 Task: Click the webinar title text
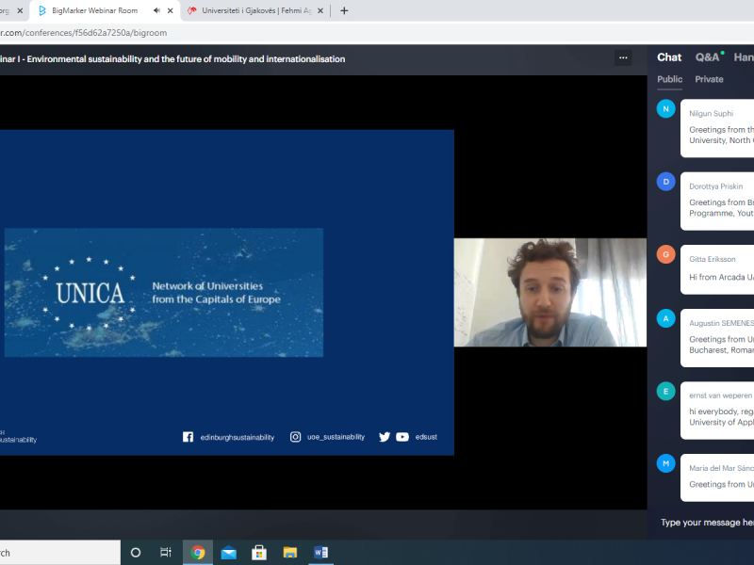pyautogui.click(x=172, y=59)
